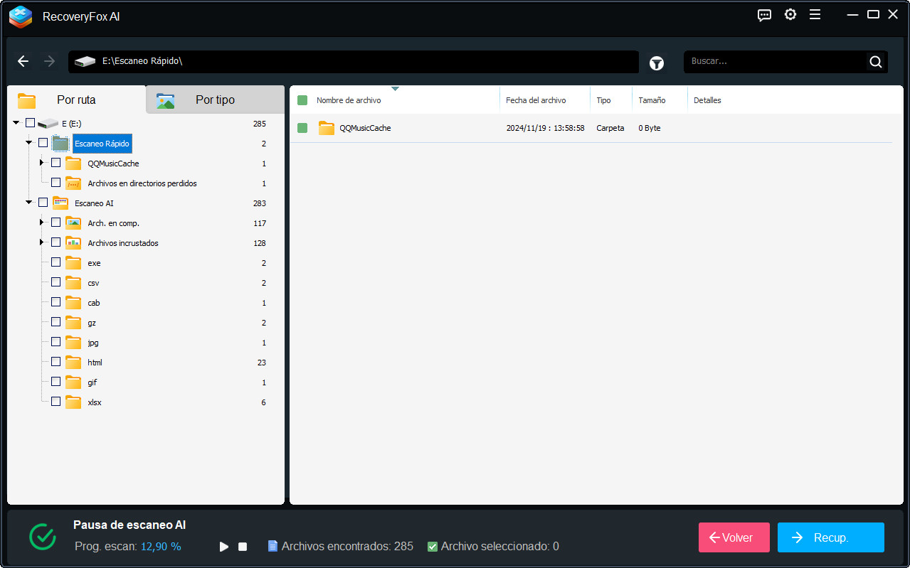Expand the Arch. en comp. folder
The image size is (910, 568).
pyautogui.click(x=41, y=223)
